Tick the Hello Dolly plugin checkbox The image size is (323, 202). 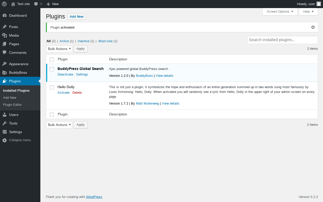52,87
